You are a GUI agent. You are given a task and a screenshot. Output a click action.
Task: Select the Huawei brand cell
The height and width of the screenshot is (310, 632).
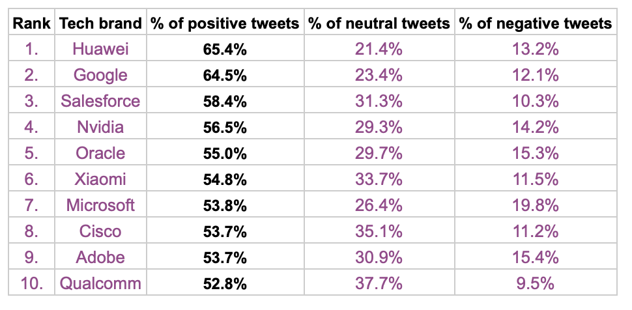point(100,49)
